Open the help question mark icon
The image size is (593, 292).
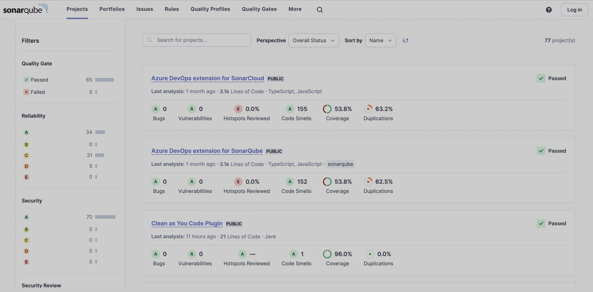pos(549,10)
